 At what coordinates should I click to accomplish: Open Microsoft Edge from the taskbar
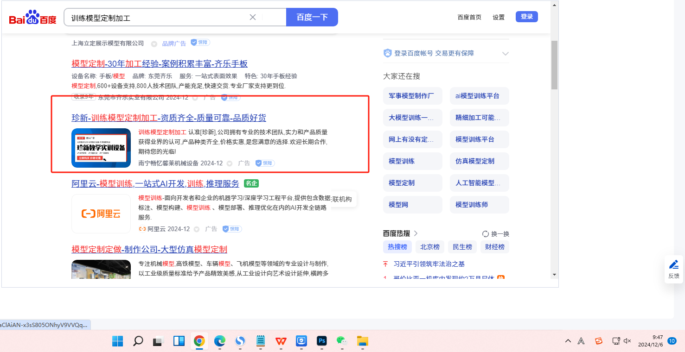click(x=219, y=341)
